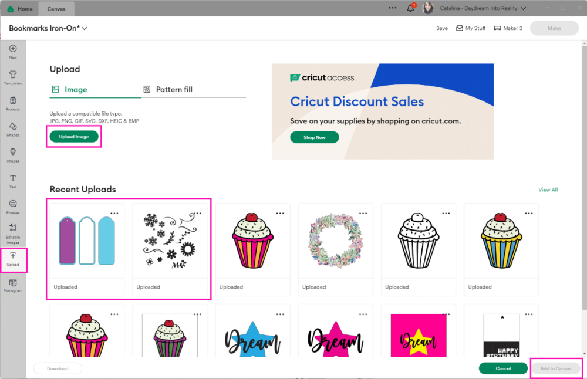Open the Templates panel in sidebar
This screenshot has height=379, width=587.
pos(13,77)
